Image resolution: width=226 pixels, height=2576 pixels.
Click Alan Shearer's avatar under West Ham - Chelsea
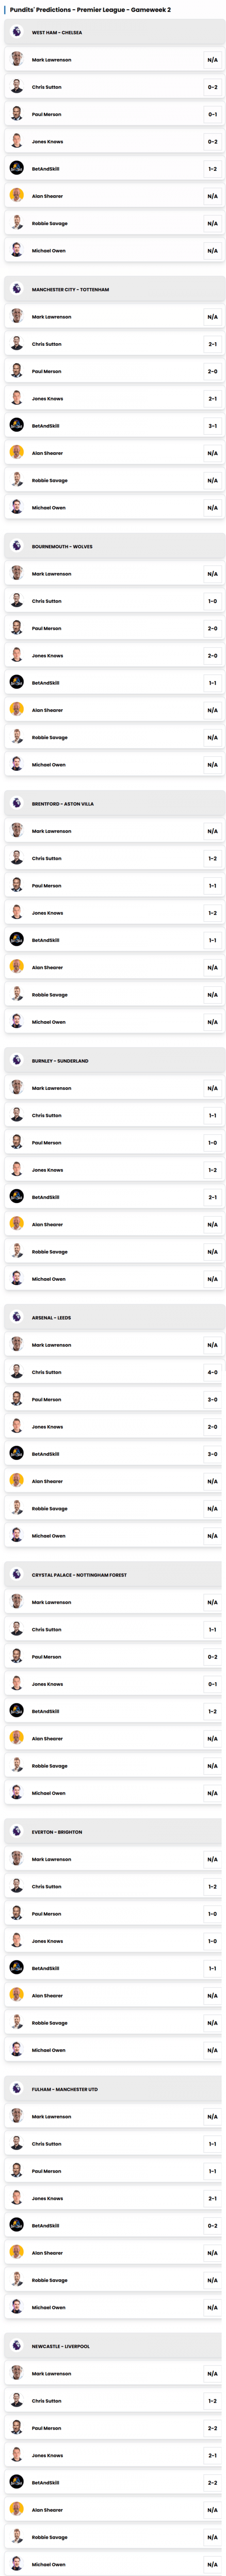click(16, 196)
